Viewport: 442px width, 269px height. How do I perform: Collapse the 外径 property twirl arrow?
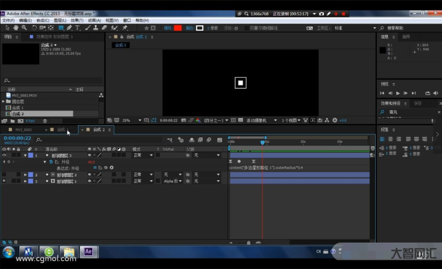point(45,162)
